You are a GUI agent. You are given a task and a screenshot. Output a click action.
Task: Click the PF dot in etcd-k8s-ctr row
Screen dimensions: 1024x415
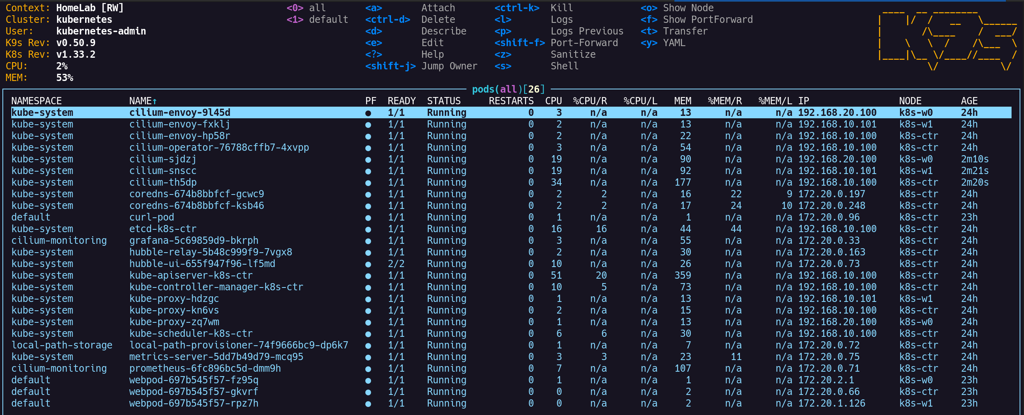368,229
